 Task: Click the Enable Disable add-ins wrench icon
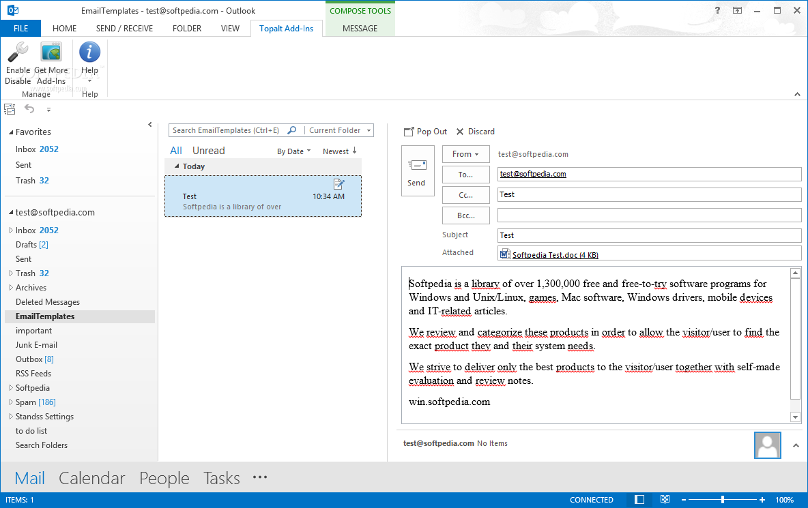(18, 52)
